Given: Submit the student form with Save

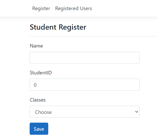Looking at the screenshot, I should click(x=39, y=129).
